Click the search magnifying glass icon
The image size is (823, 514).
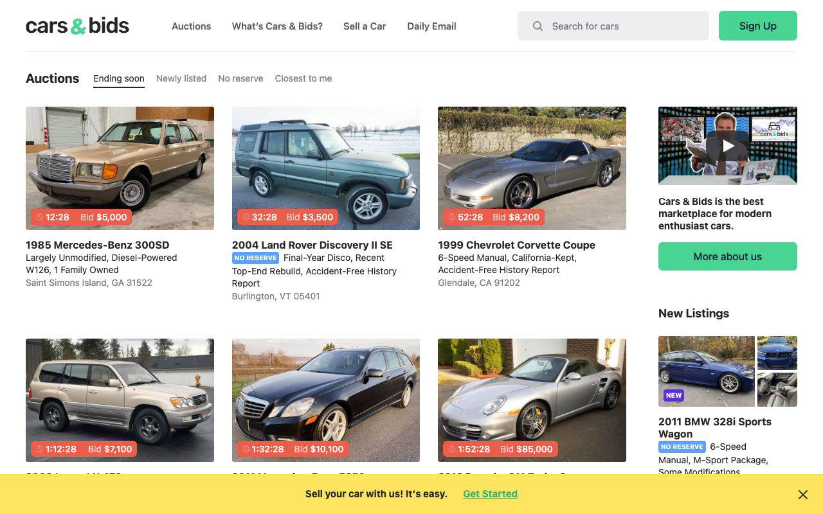[x=537, y=26]
